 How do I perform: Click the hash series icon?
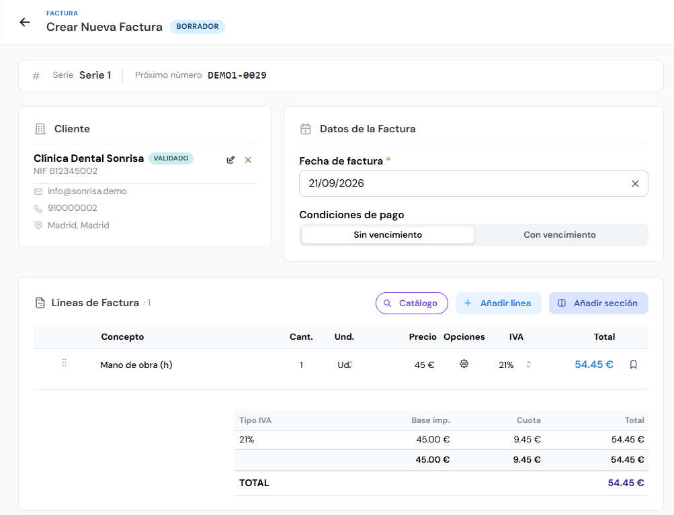point(36,76)
